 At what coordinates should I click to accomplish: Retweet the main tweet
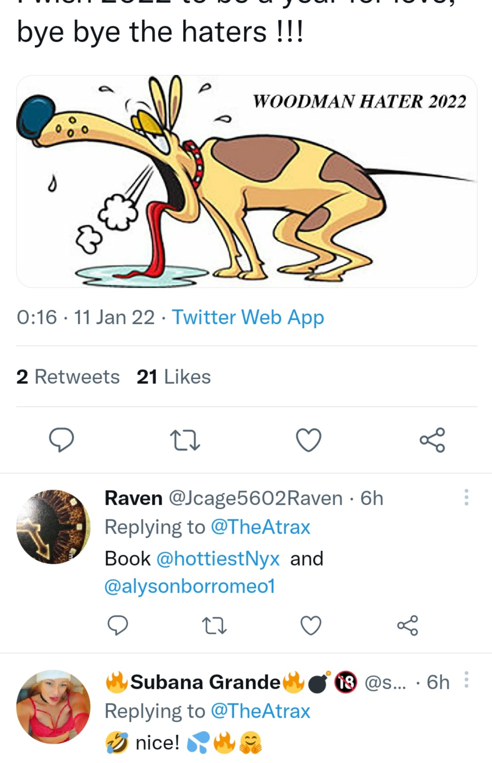point(185,440)
